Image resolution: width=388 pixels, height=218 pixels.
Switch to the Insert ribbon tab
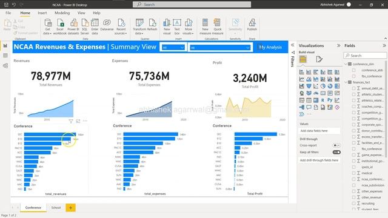click(42, 13)
